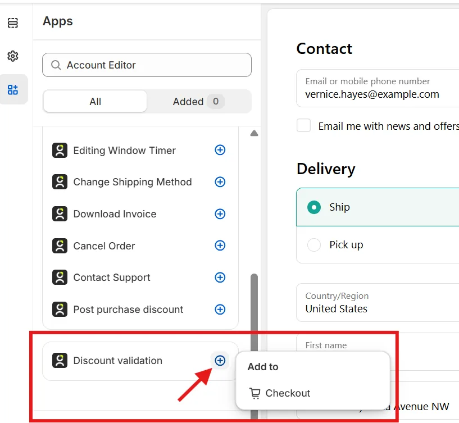Check Email me with news and offers
This screenshot has width=459, height=423.
pos(303,126)
